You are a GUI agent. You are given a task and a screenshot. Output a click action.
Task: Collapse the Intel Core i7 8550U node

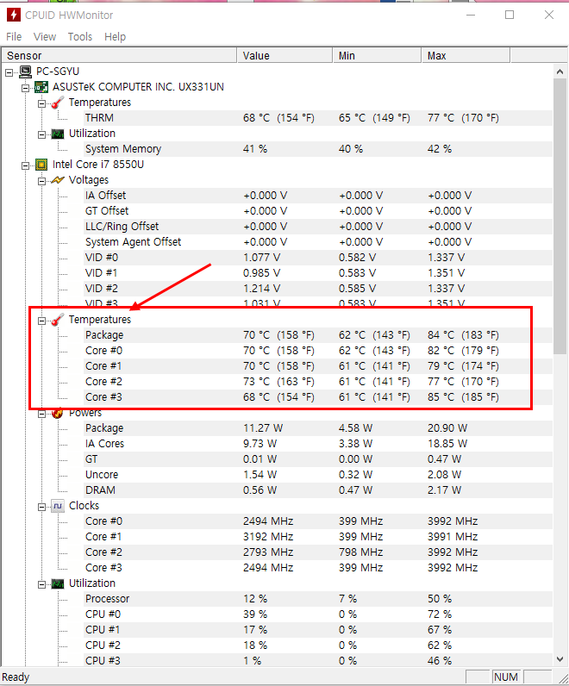(25, 165)
